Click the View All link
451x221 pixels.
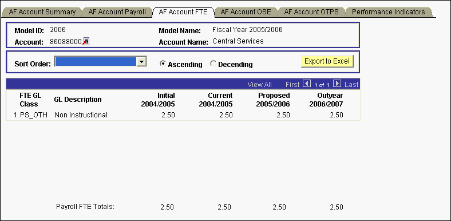[x=259, y=85]
